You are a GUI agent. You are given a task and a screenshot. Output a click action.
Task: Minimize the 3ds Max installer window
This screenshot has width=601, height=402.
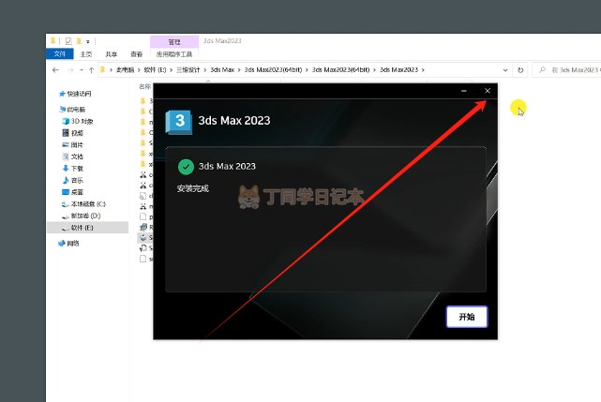click(x=464, y=91)
